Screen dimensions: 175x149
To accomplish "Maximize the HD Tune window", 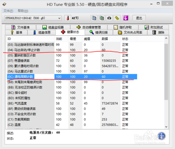I will click(x=158, y=3).
